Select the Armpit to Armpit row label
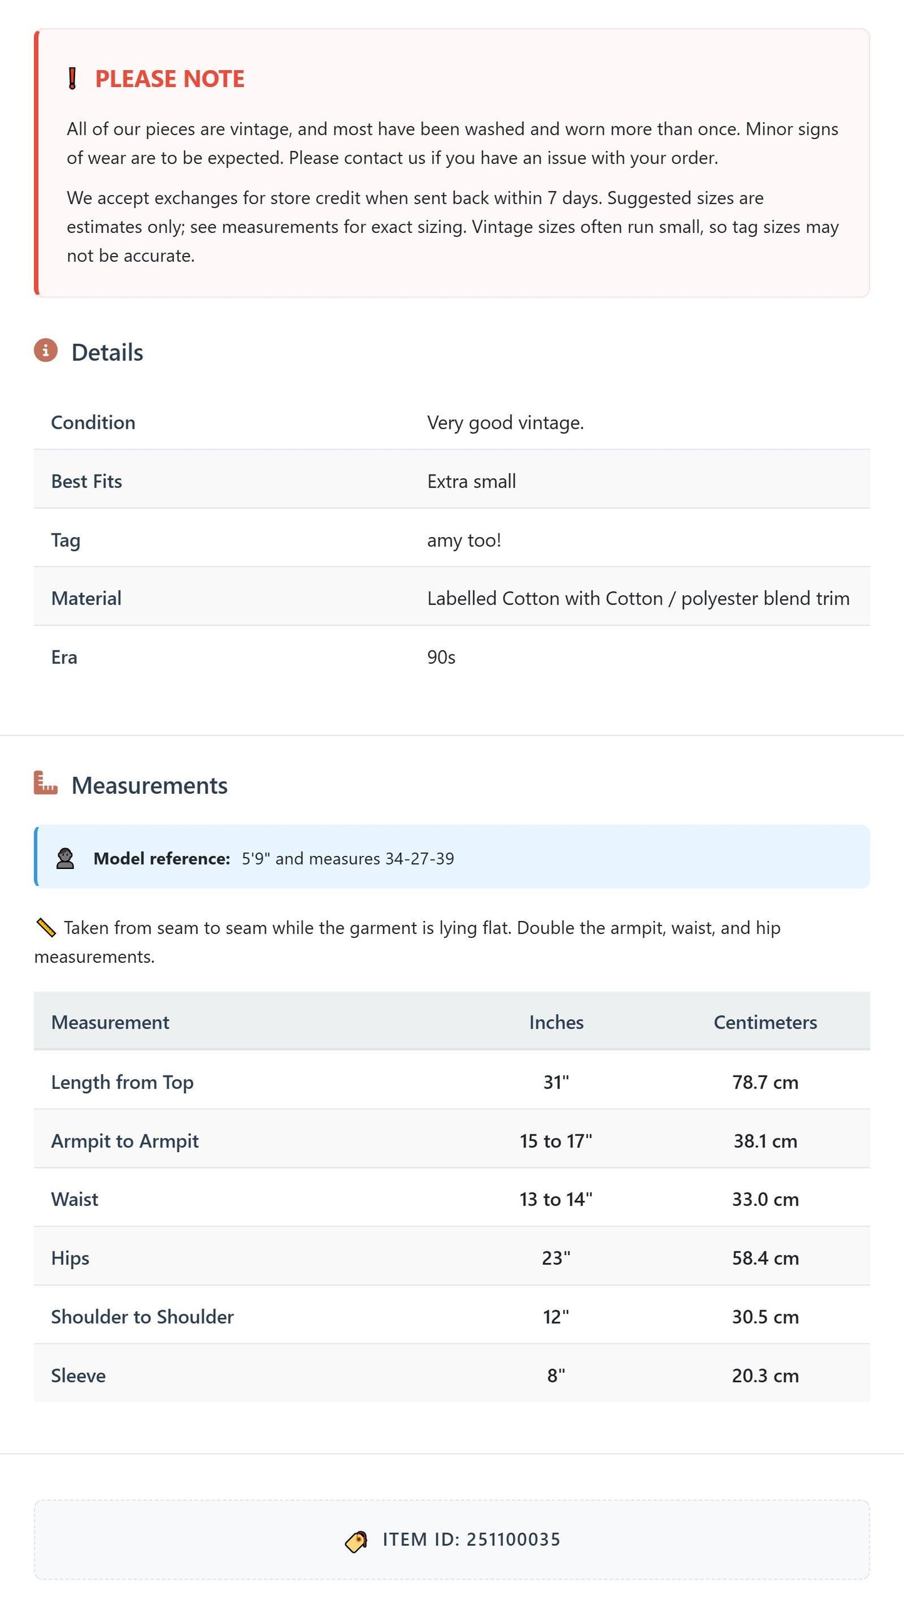 (125, 1141)
